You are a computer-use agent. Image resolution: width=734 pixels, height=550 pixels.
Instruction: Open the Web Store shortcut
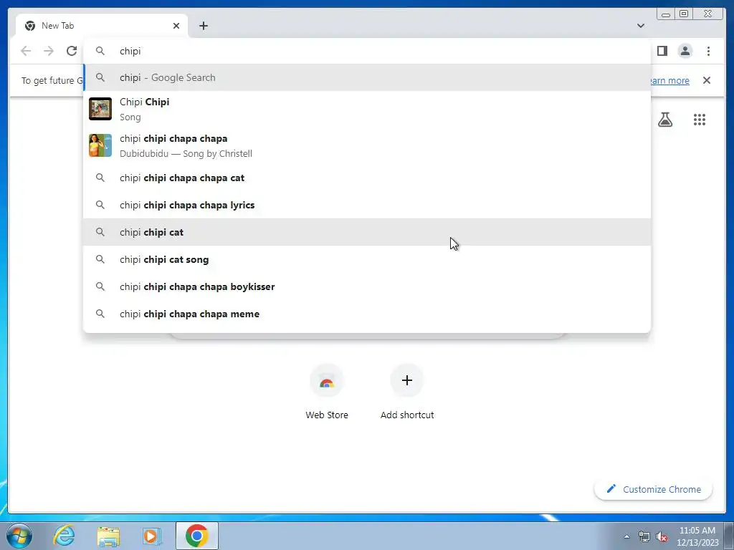pos(327,392)
